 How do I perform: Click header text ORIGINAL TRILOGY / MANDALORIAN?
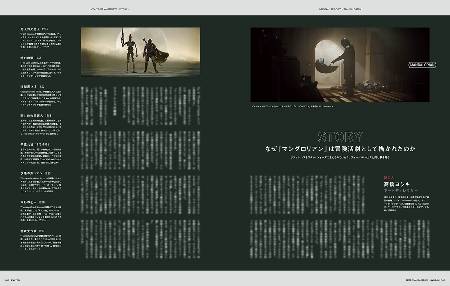[x=340, y=9]
